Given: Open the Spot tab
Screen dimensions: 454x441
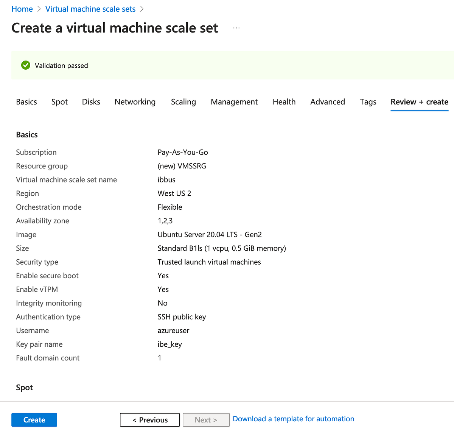Looking at the screenshot, I should coord(59,102).
